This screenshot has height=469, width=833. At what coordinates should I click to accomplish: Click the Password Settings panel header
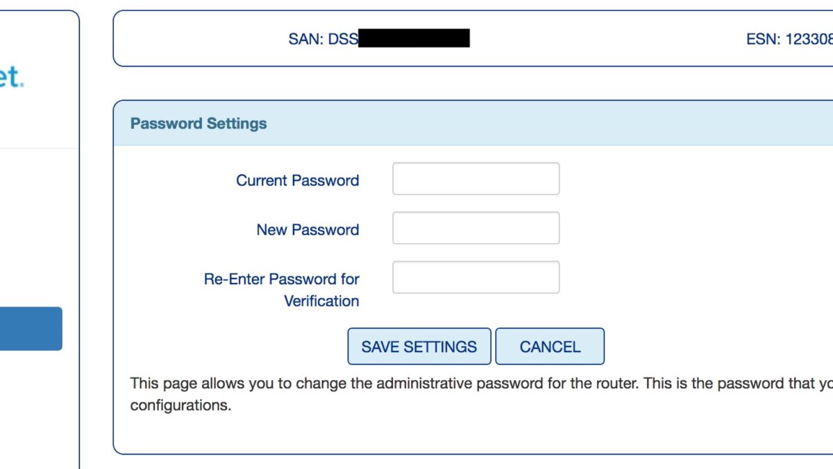[198, 123]
